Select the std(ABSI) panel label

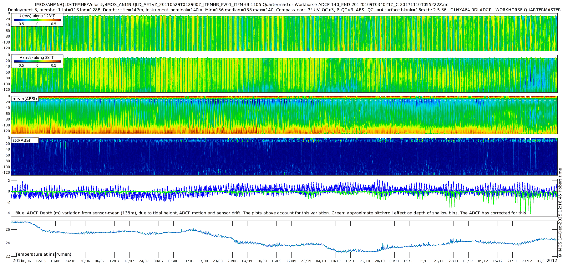[x=22, y=140]
